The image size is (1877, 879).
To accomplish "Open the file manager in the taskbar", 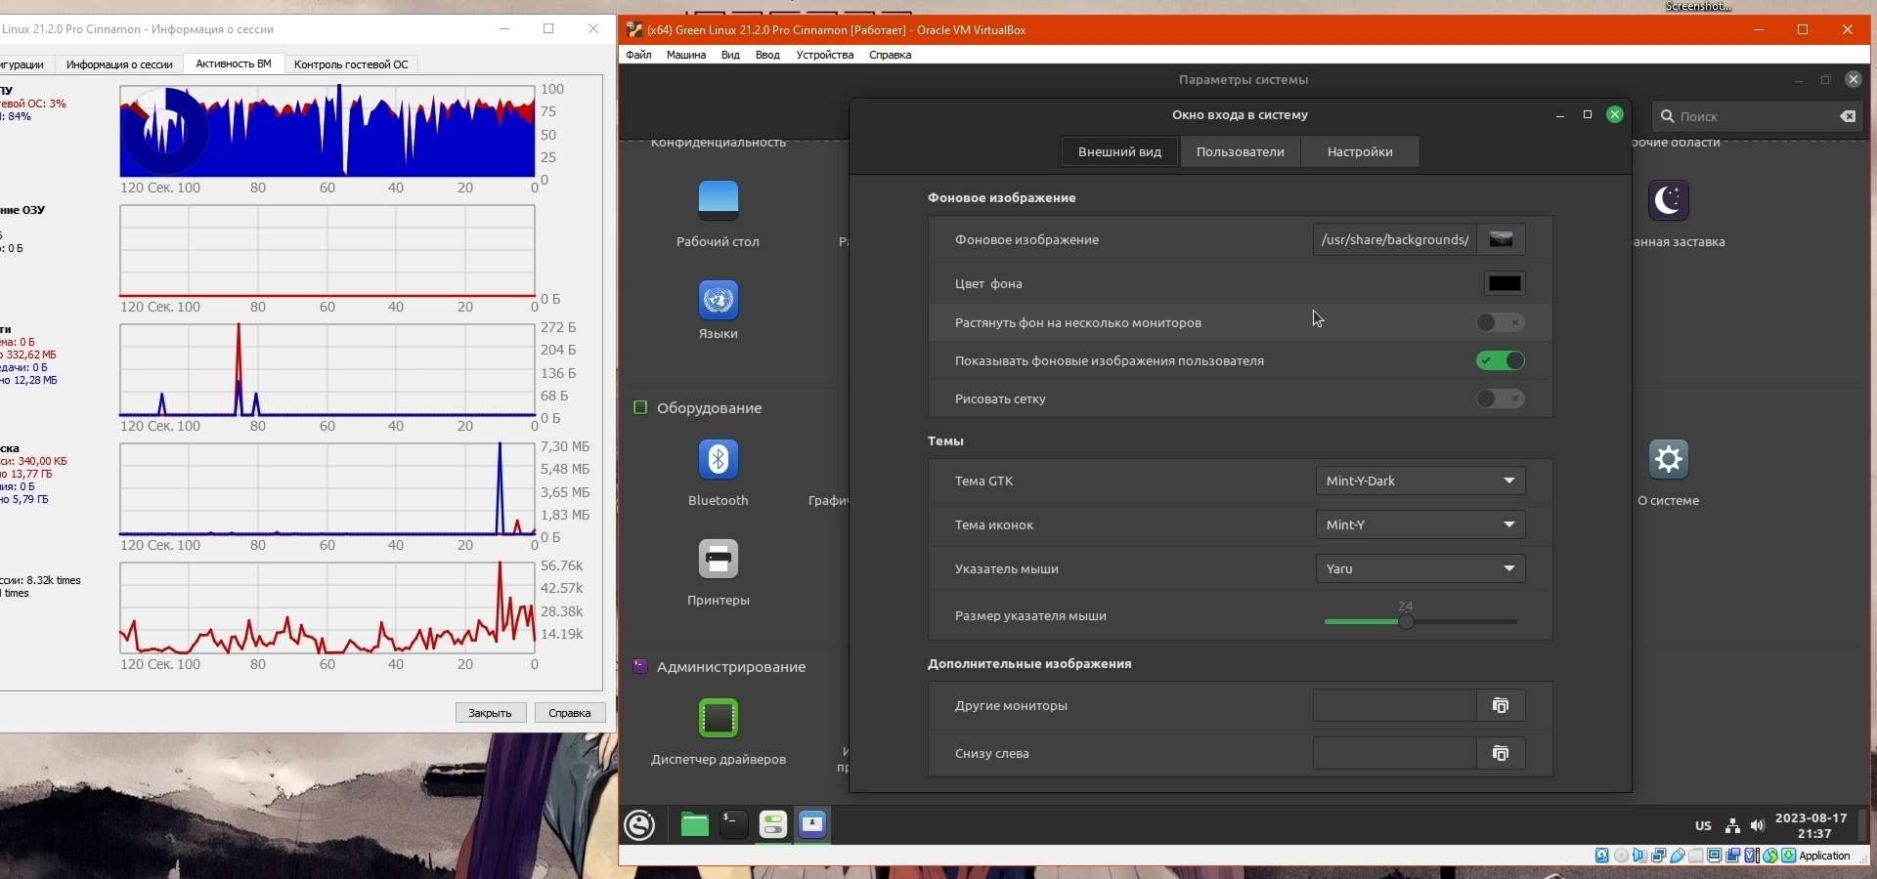I will click(694, 825).
